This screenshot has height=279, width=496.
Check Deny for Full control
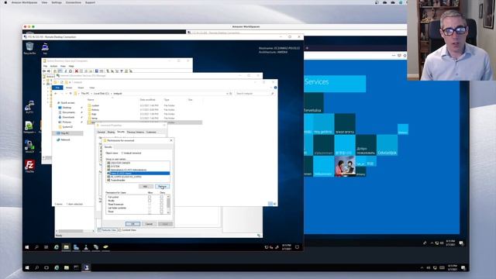162,197
